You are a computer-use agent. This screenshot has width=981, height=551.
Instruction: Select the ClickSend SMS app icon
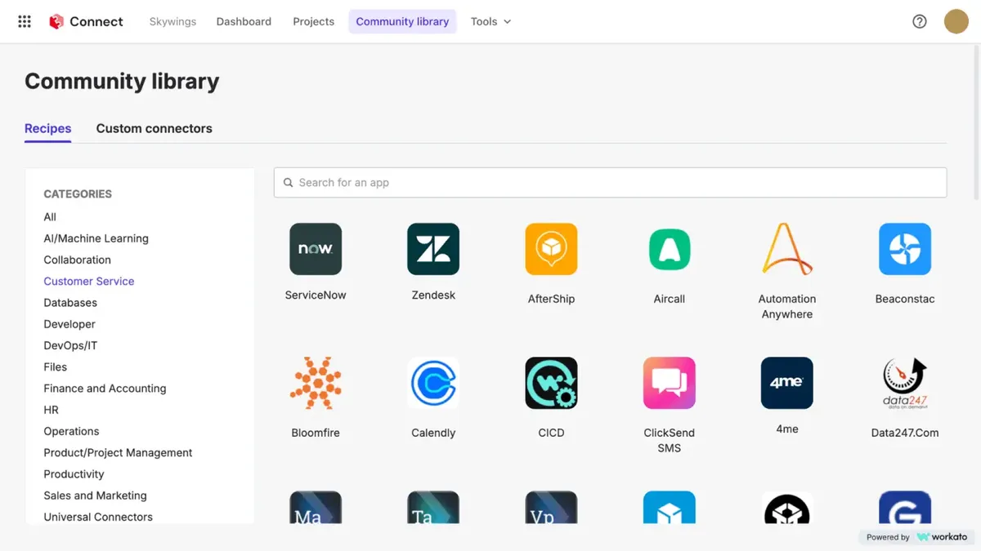coord(670,383)
